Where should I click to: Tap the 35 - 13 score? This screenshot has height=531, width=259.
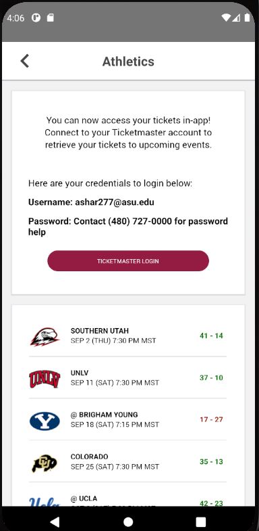[x=211, y=461]
